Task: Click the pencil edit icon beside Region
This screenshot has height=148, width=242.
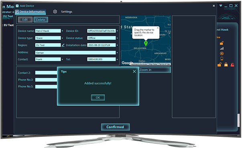Action: (x=63, y=45)
